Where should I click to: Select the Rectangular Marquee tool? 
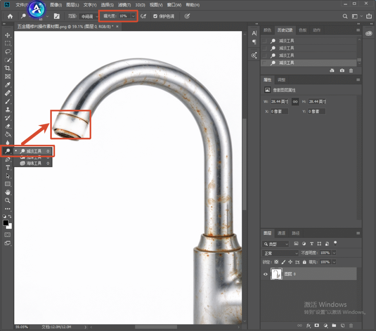coord(8,43)
